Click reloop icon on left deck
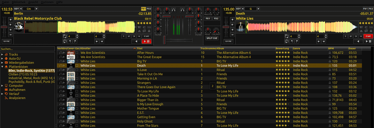The width and height of the screenshot is (374, 128). pyautogui.click(x=65, y=41)
